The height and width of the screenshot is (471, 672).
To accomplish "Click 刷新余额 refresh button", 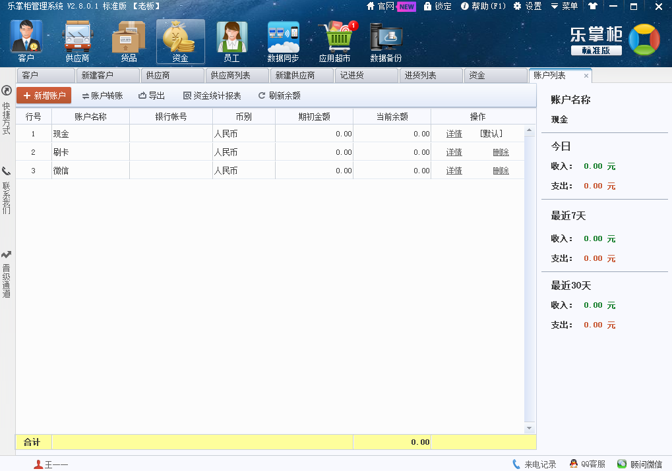I will tap(280, 96).
